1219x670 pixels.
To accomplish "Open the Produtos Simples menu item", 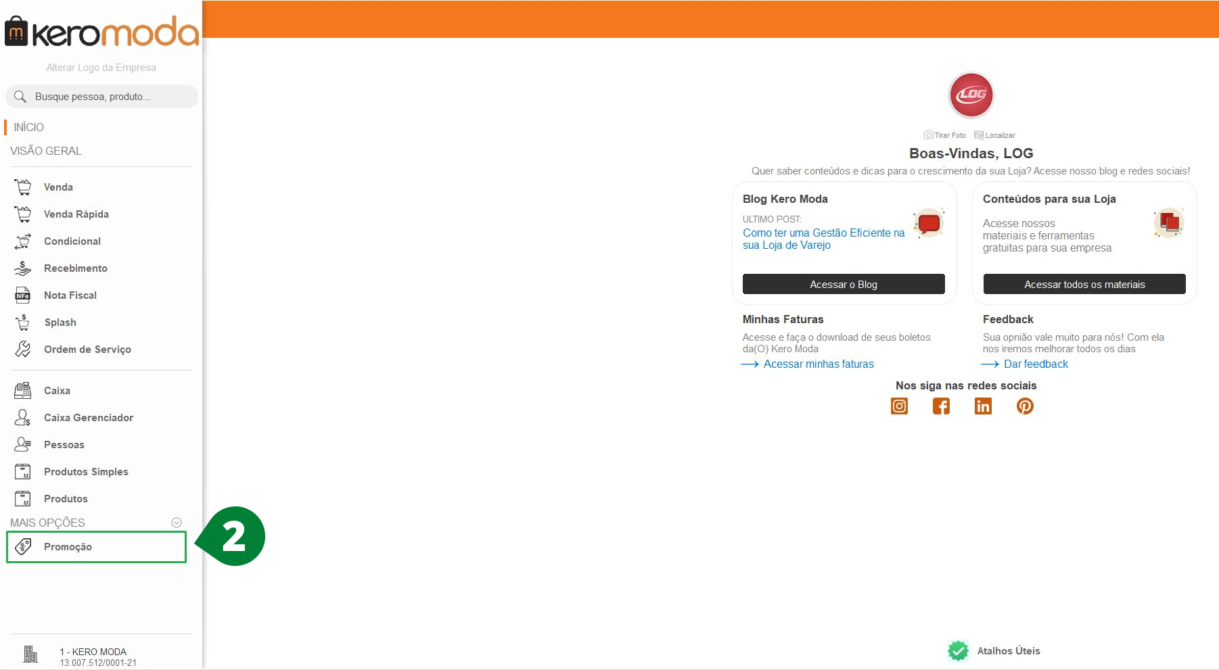I will [x=86, y=471].
